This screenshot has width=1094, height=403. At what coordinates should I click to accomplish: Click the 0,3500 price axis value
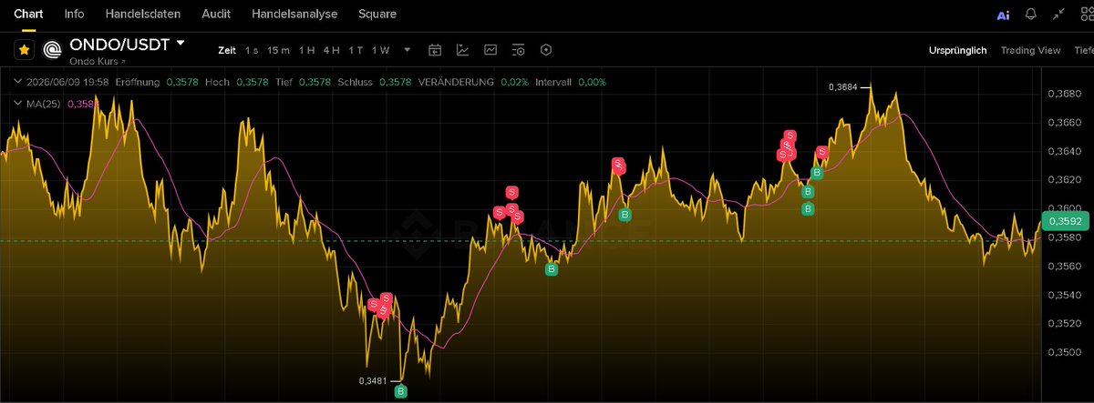coord(1065,352)
